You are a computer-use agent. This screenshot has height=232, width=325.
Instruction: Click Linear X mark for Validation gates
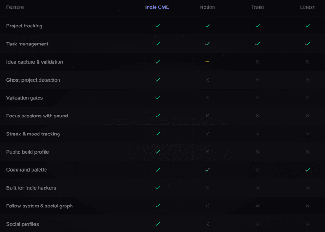coord(307,98)
